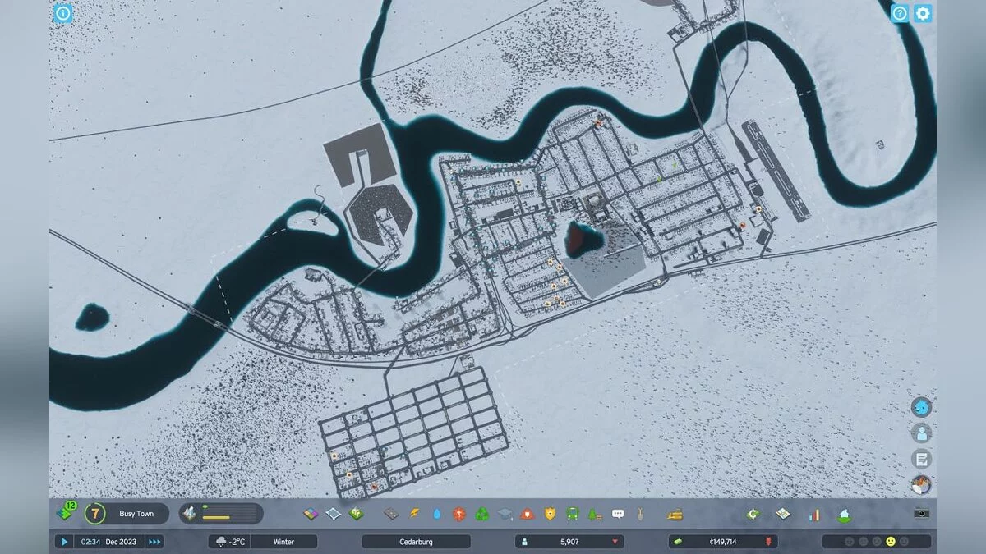Increase simulation speed with triple arrows

pyautogui.click(x=154, y=542)
